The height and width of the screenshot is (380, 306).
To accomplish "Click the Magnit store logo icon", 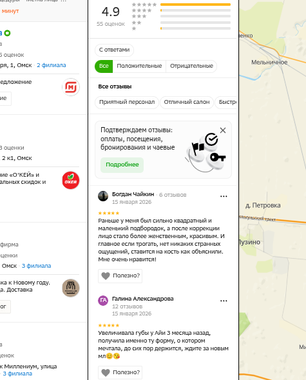I will [71, 86].
